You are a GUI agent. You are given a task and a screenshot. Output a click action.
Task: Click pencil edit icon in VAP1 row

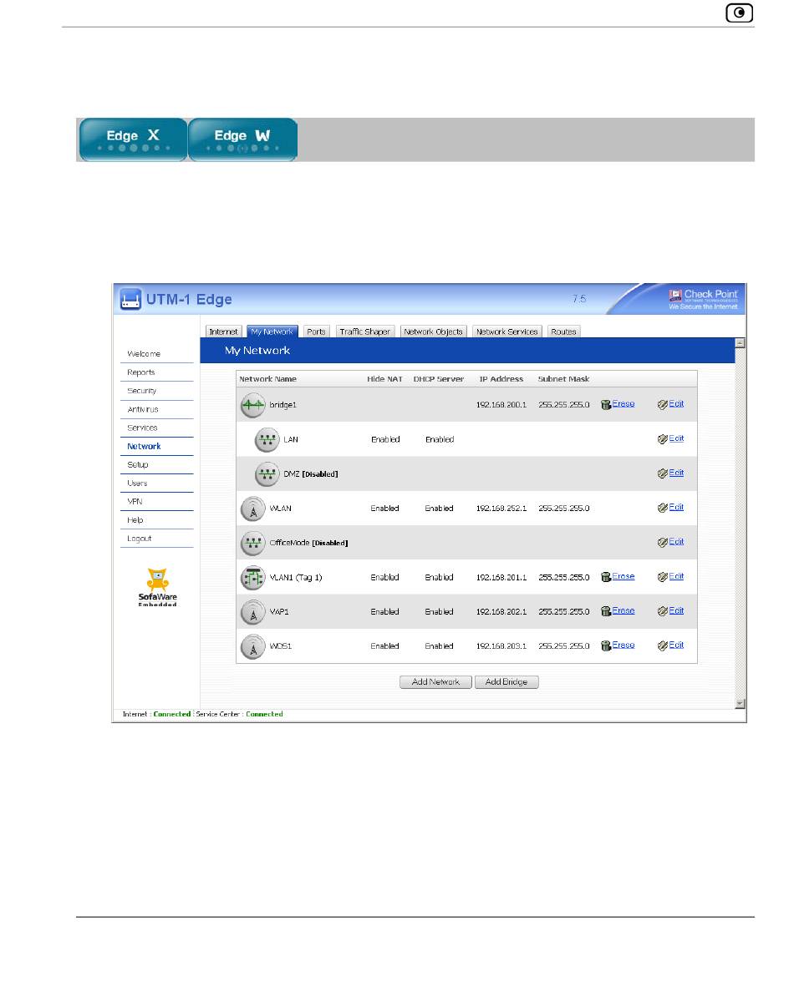pyautogui.click(x=663, y=612)
